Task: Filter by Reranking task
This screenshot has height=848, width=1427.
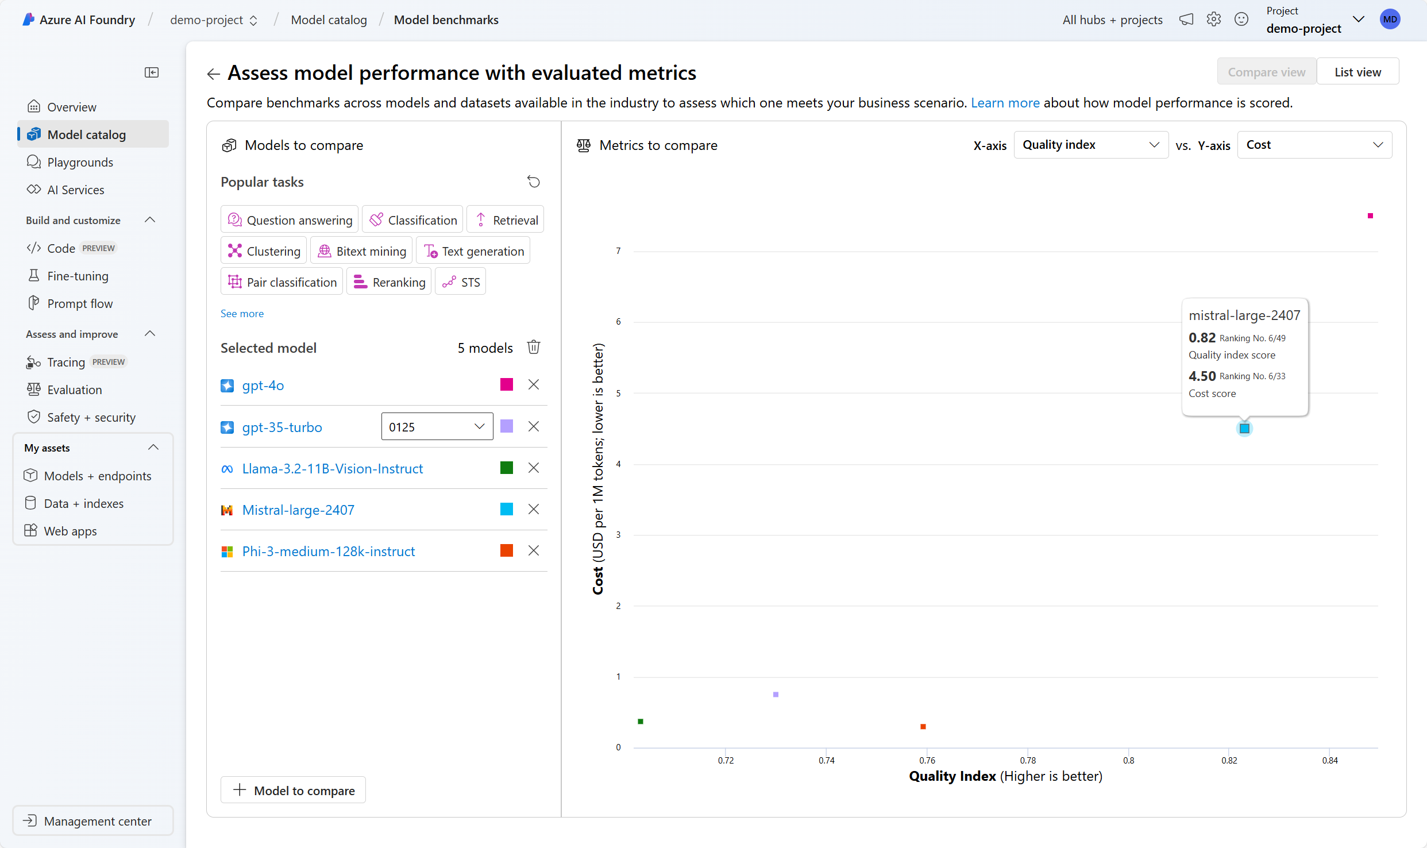Action: pos(389,282)
